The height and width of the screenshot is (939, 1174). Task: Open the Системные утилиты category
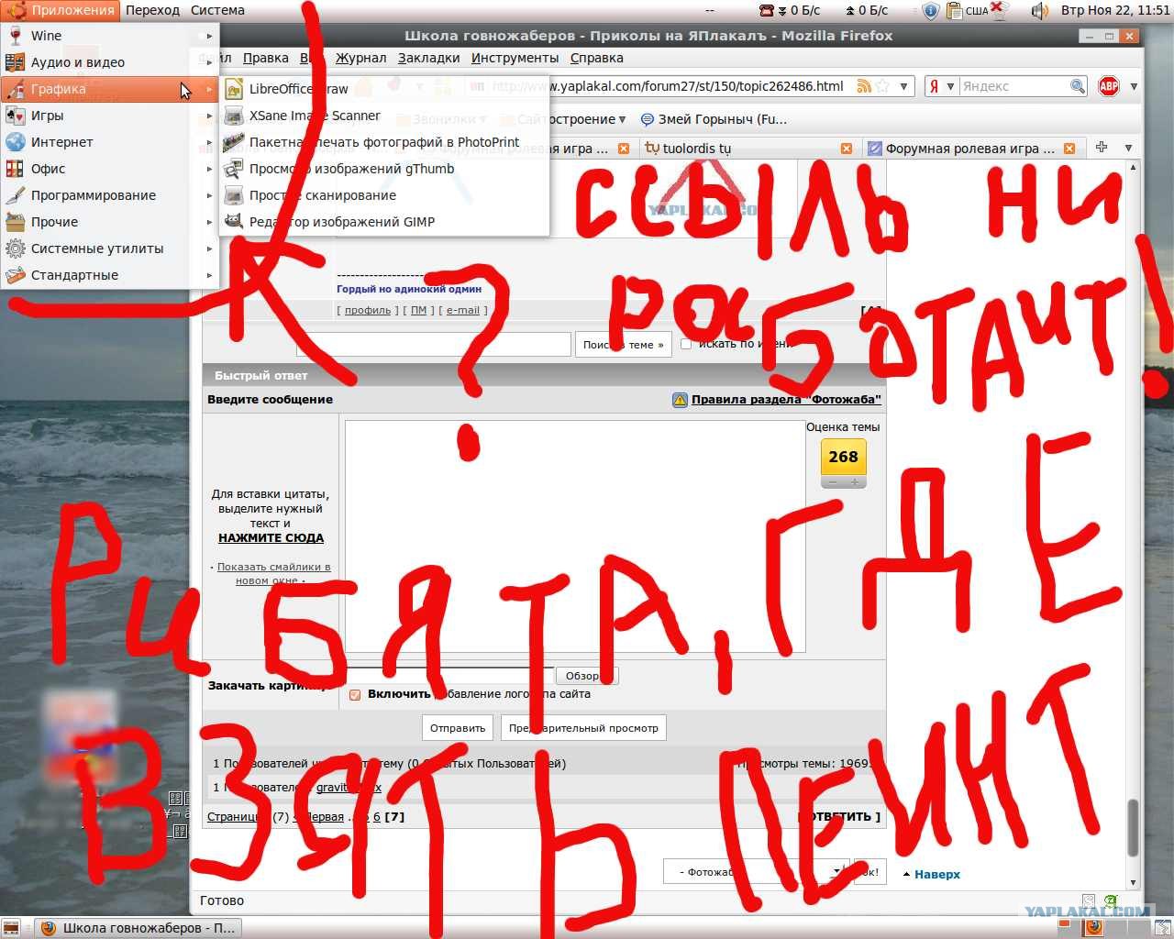click(110, 249)
